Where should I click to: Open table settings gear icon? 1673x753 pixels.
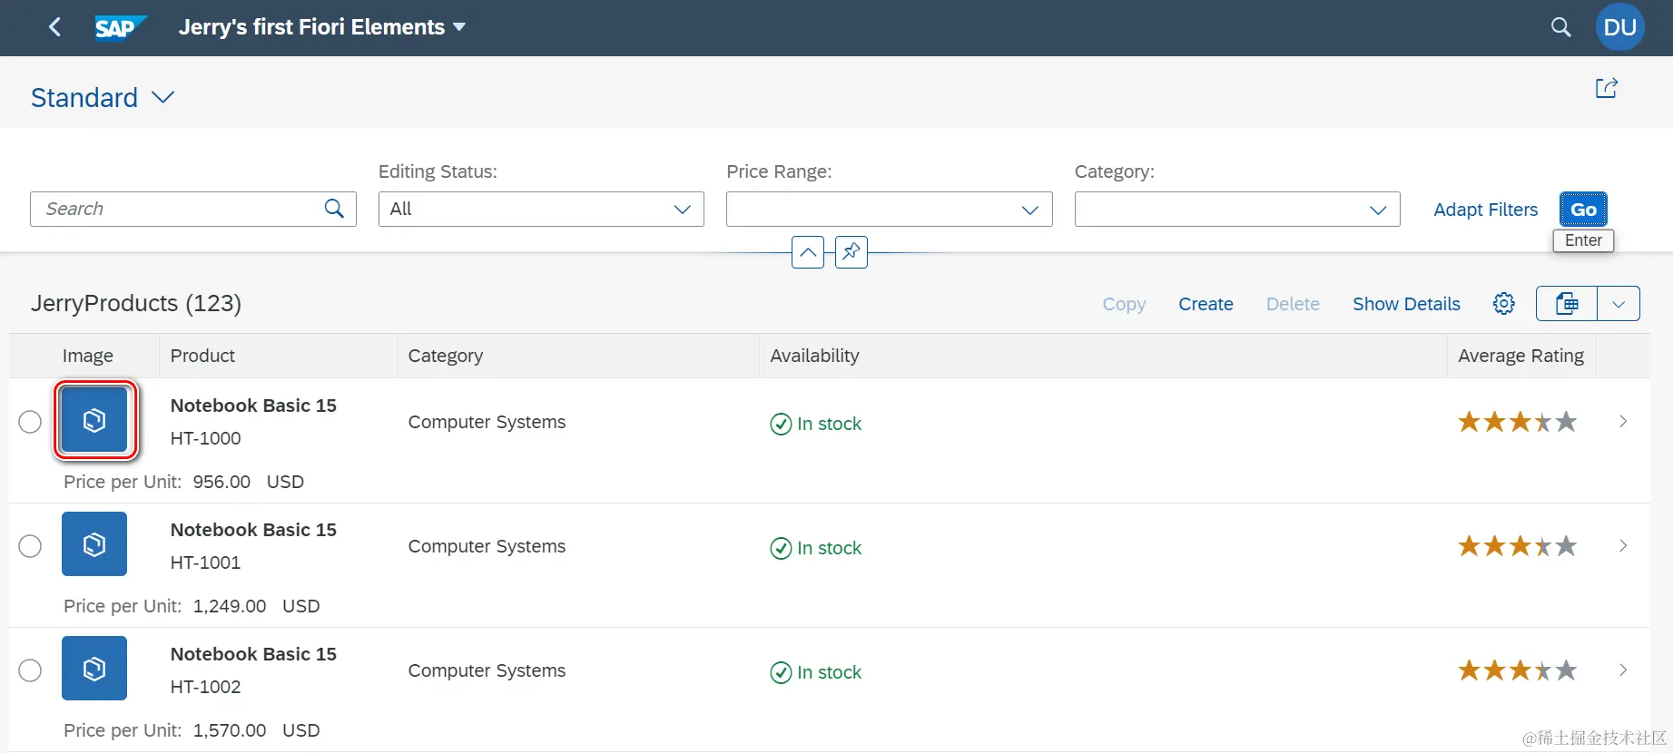[x=1503, y=304]
